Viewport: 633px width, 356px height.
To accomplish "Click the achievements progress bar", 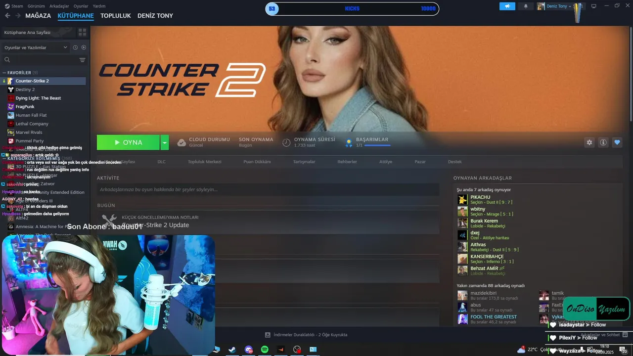I will 377,145.
